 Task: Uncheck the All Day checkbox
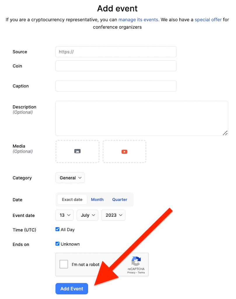click(57, 229)
